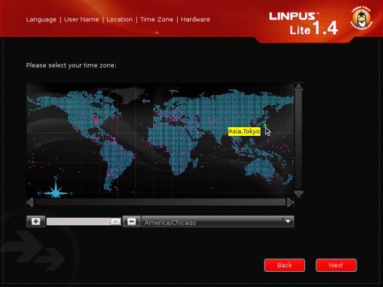
Task: Click the Linpus penguin logo
Action: click(362, 17)
